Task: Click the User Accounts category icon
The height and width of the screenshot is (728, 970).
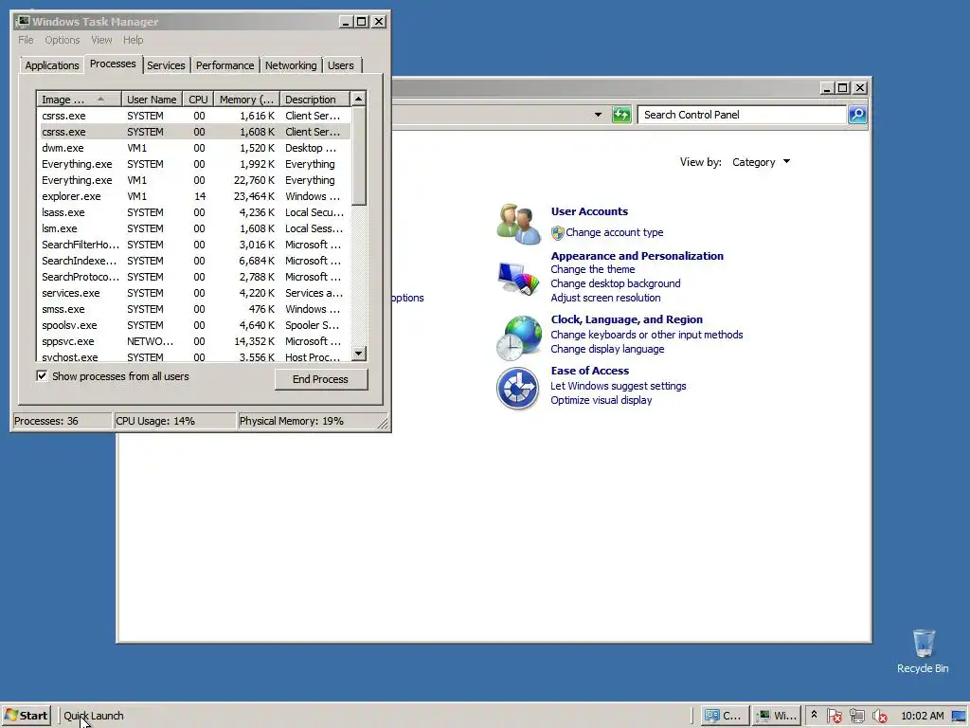Action: [x=518, y=224]
